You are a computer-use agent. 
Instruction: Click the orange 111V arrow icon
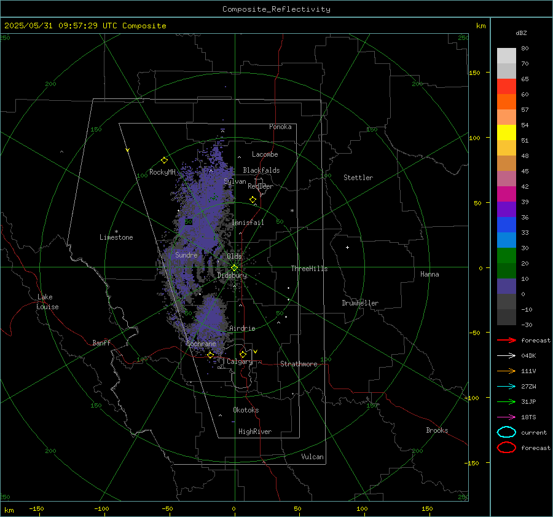[506, 371]
